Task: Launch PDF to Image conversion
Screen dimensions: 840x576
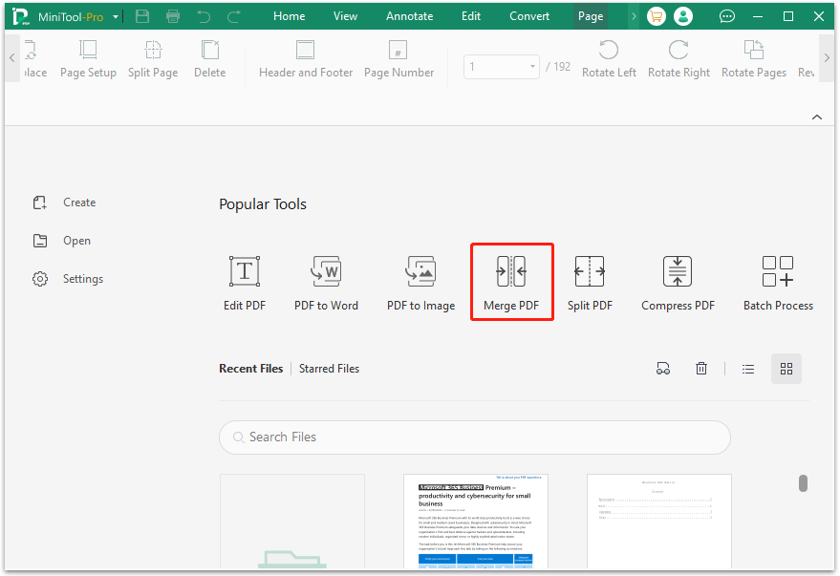Action: (x=421, y=283)
